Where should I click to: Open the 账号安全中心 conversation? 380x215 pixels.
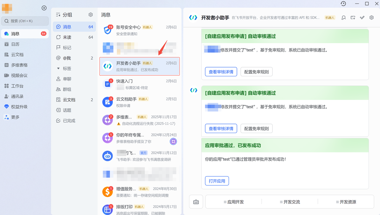click(x=140, y=30)
